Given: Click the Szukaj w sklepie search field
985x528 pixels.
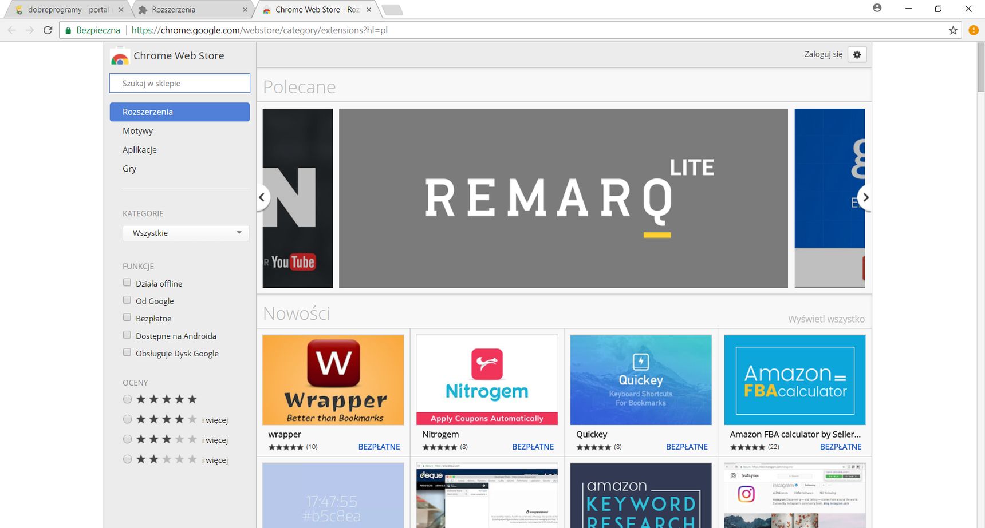Looking at the screenshot, I should click(x=180, y=83).
